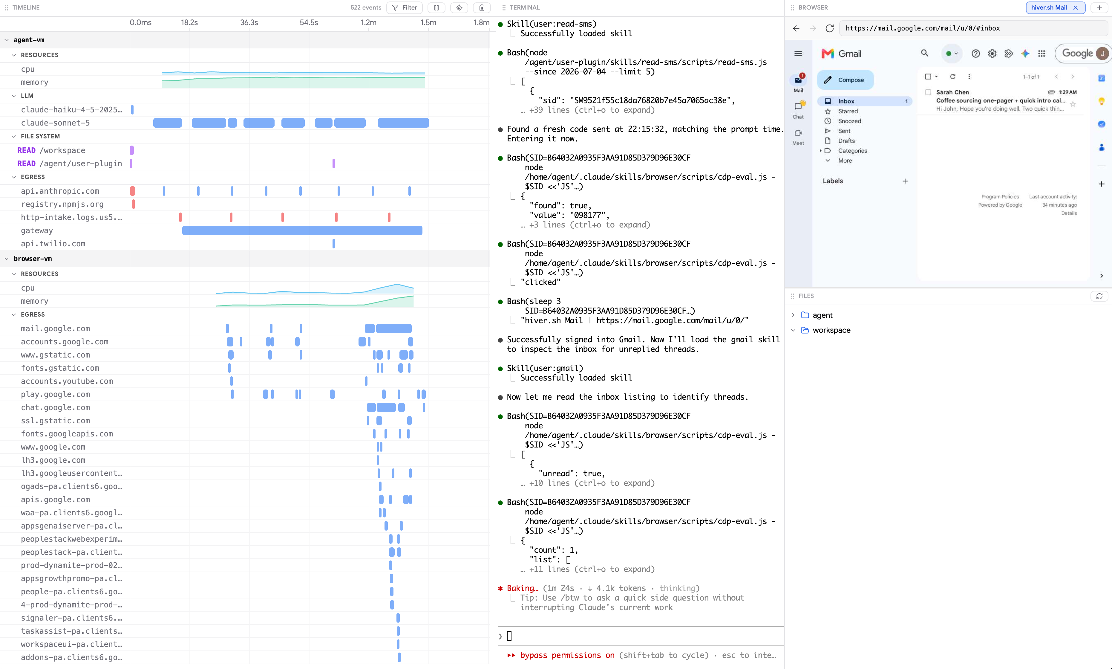
Task: Click the claude-haiku-4-5 timeline marker
Action: pyautogui.click(x=132, y=109)
